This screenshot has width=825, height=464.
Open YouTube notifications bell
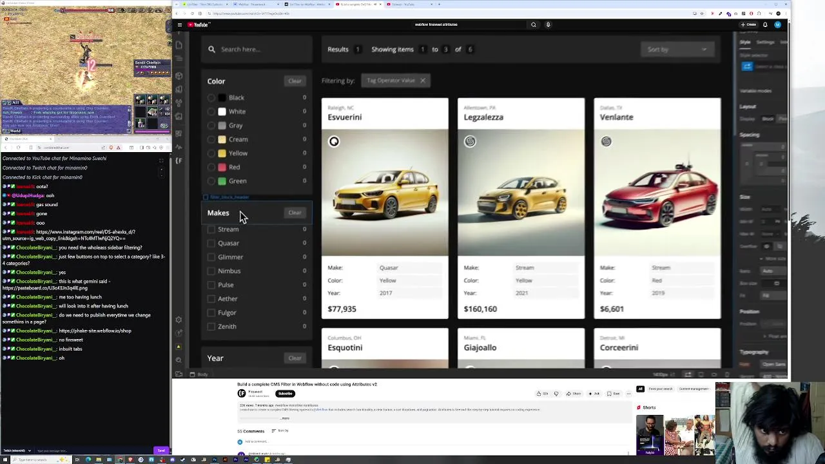coord(765,24)
